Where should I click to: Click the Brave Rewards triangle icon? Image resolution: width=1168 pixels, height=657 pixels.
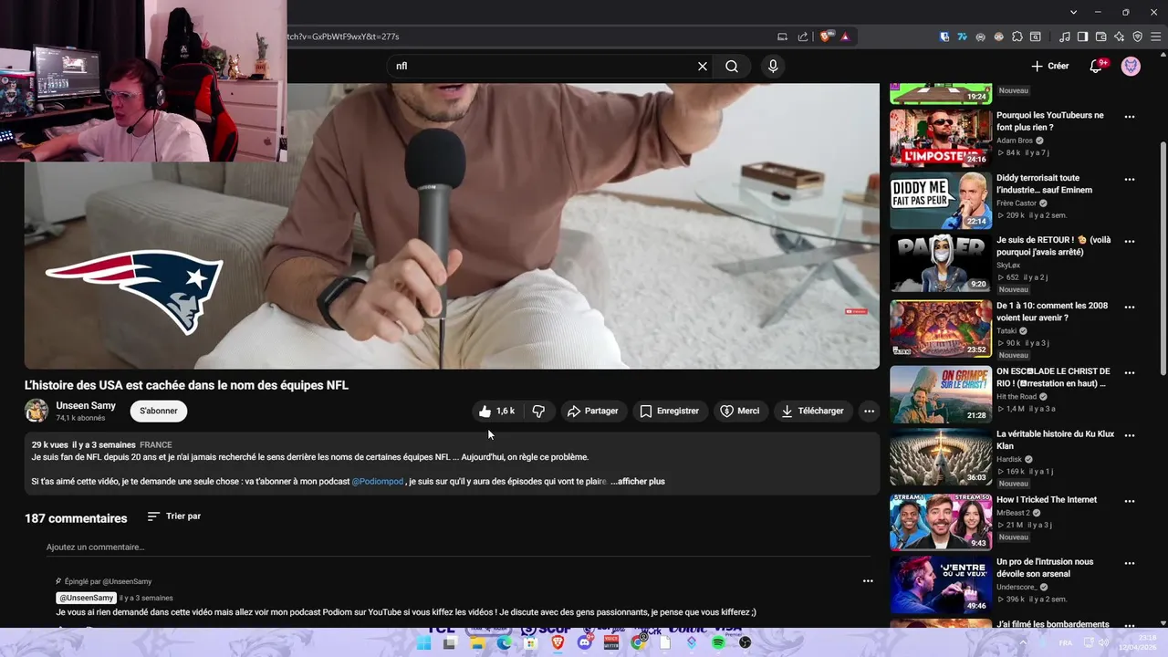[845, 36]
